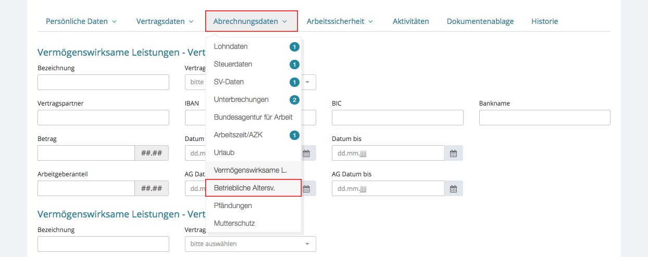Open second 'bitte auswählen' Vertragsart combo box
Image resolution: width=648 pixels, height=257 pixels.
coord(250,243)
